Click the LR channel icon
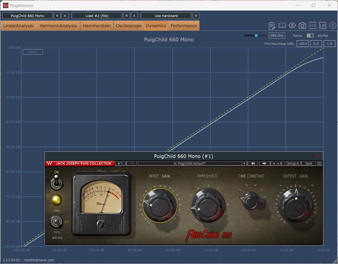Screen dimensions: 338x264 [322, 26]
